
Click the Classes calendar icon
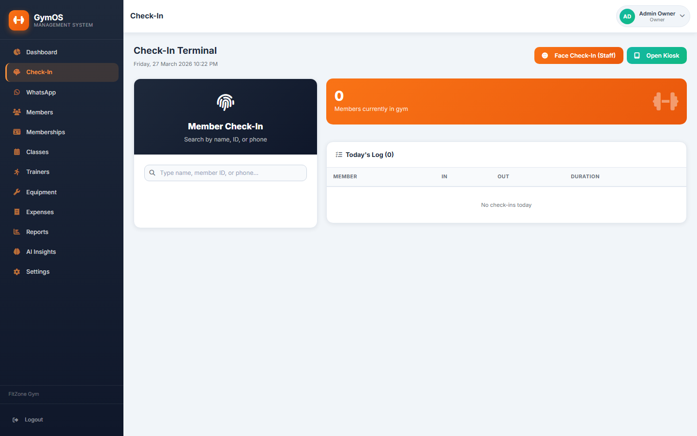(17, 152)
